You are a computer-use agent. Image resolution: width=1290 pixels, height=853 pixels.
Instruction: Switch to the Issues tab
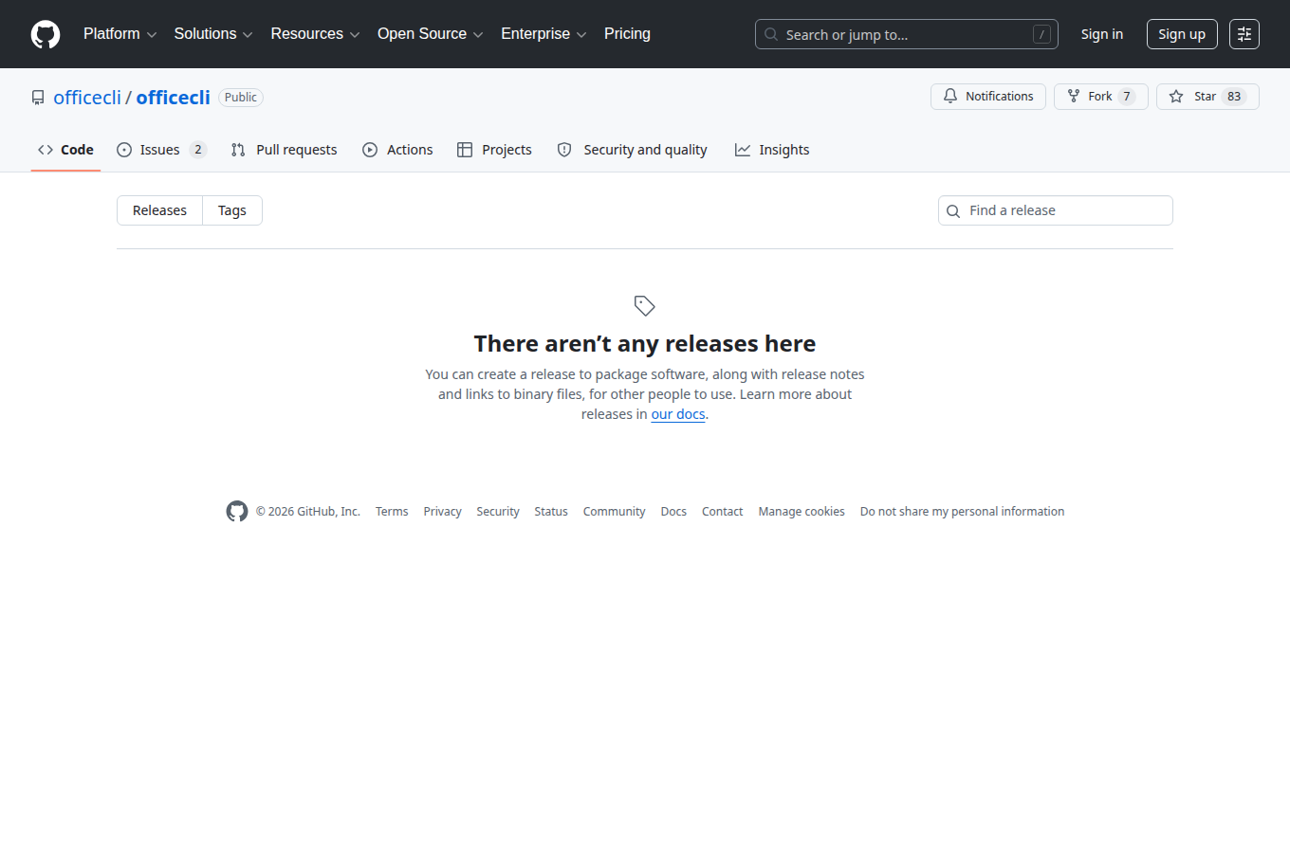(x=161, y=150)
